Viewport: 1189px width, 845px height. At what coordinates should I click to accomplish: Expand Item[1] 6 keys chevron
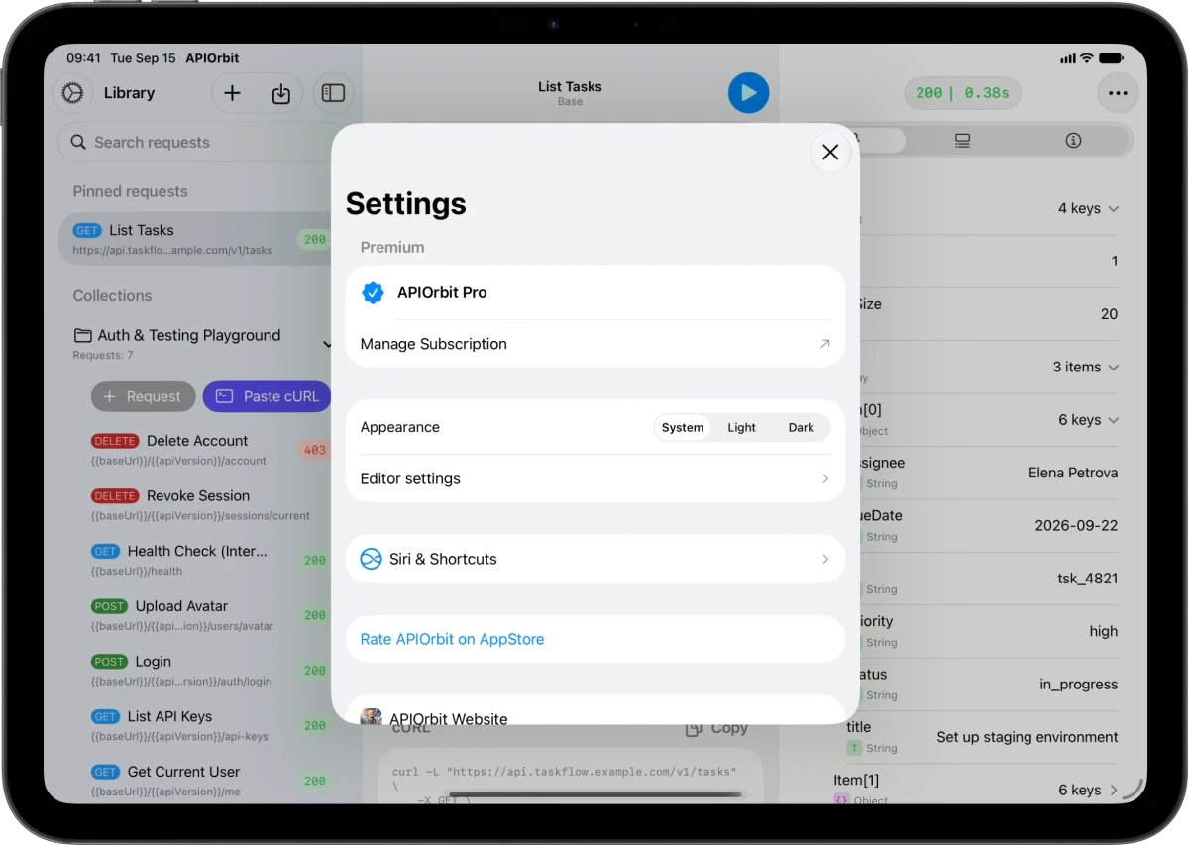1113,791
